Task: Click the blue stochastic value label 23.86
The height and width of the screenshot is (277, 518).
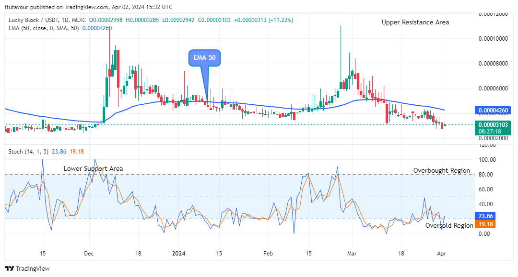Action: [x=485, y=216]
